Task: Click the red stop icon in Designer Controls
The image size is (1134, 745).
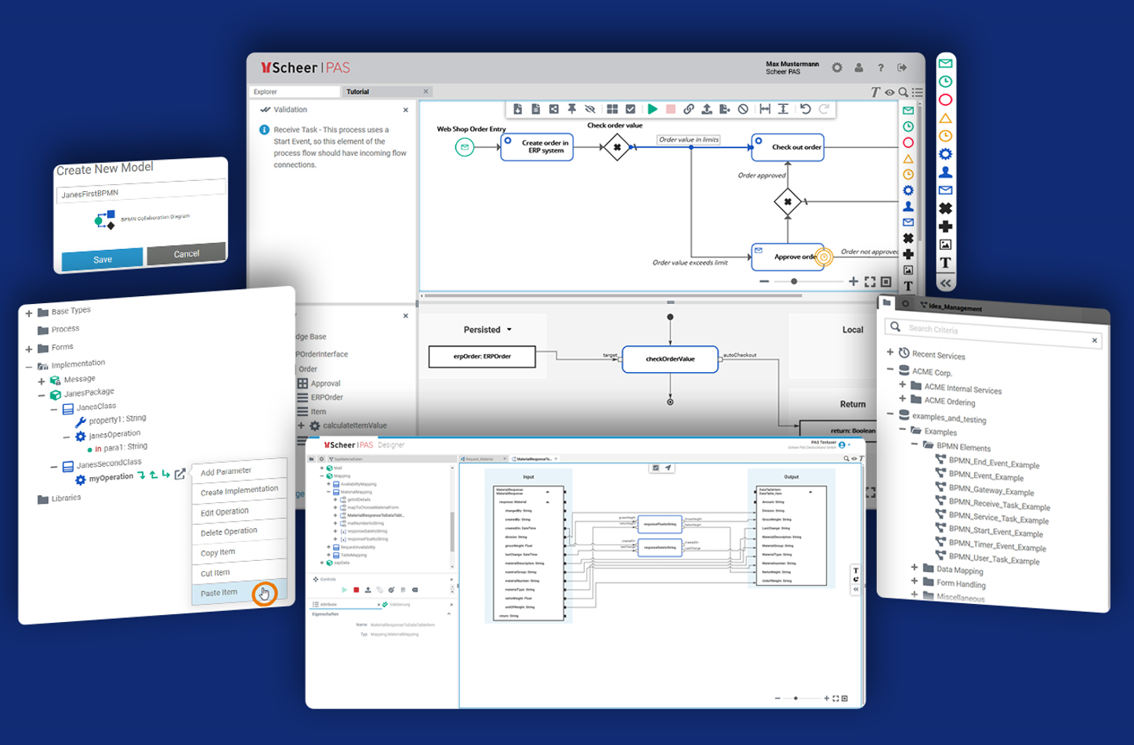Action: click(357, 589)
